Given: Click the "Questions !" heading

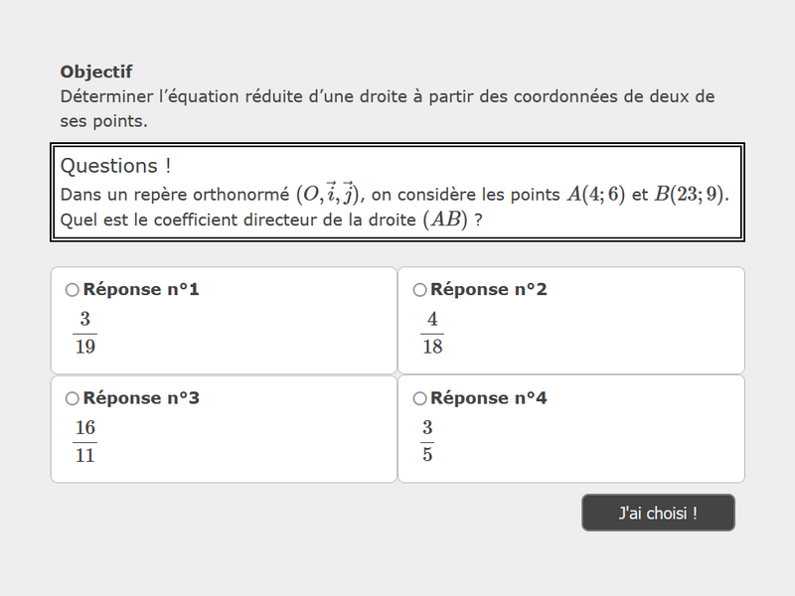Looking at the screenshot, I should [x=116, y=166].
